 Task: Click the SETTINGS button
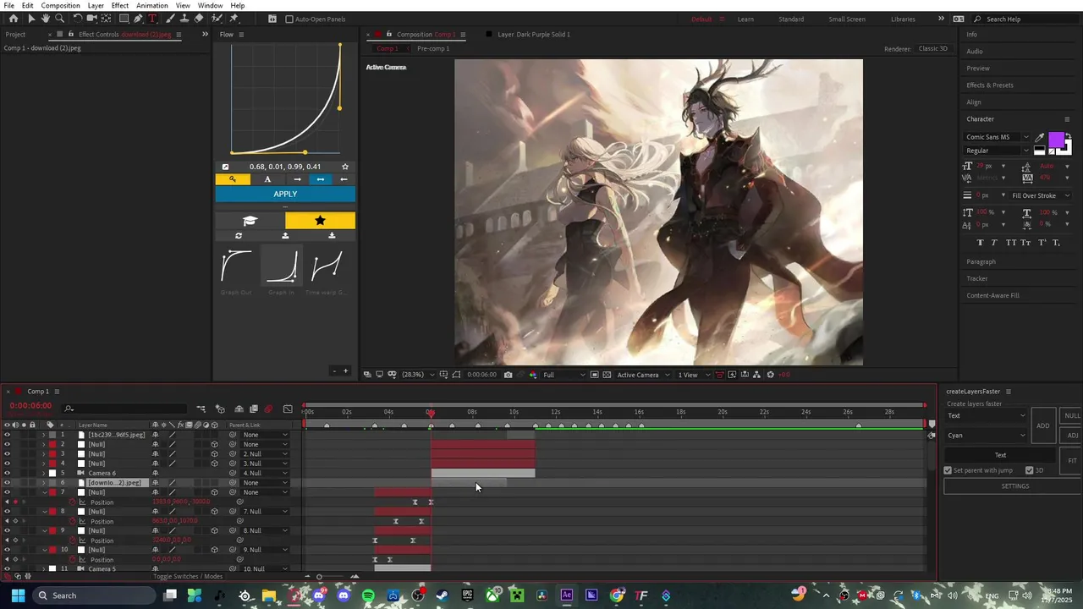1014,486
